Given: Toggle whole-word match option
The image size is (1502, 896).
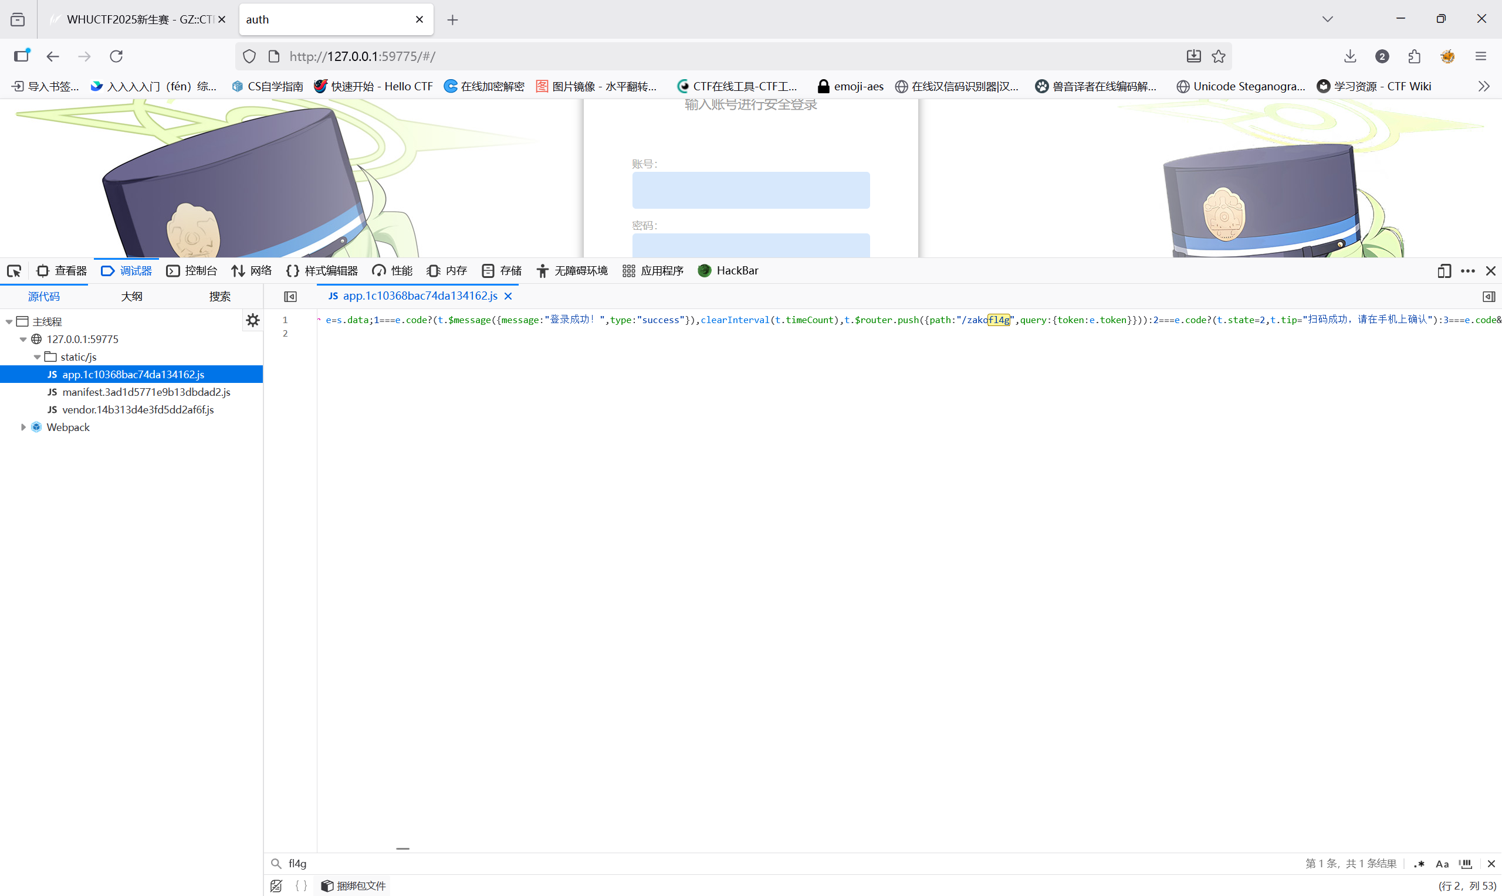Looking at the screenshot, I should pyautogui.click(x=1466, y=864).
